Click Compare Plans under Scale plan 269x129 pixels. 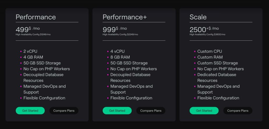(x=238, y=111)
